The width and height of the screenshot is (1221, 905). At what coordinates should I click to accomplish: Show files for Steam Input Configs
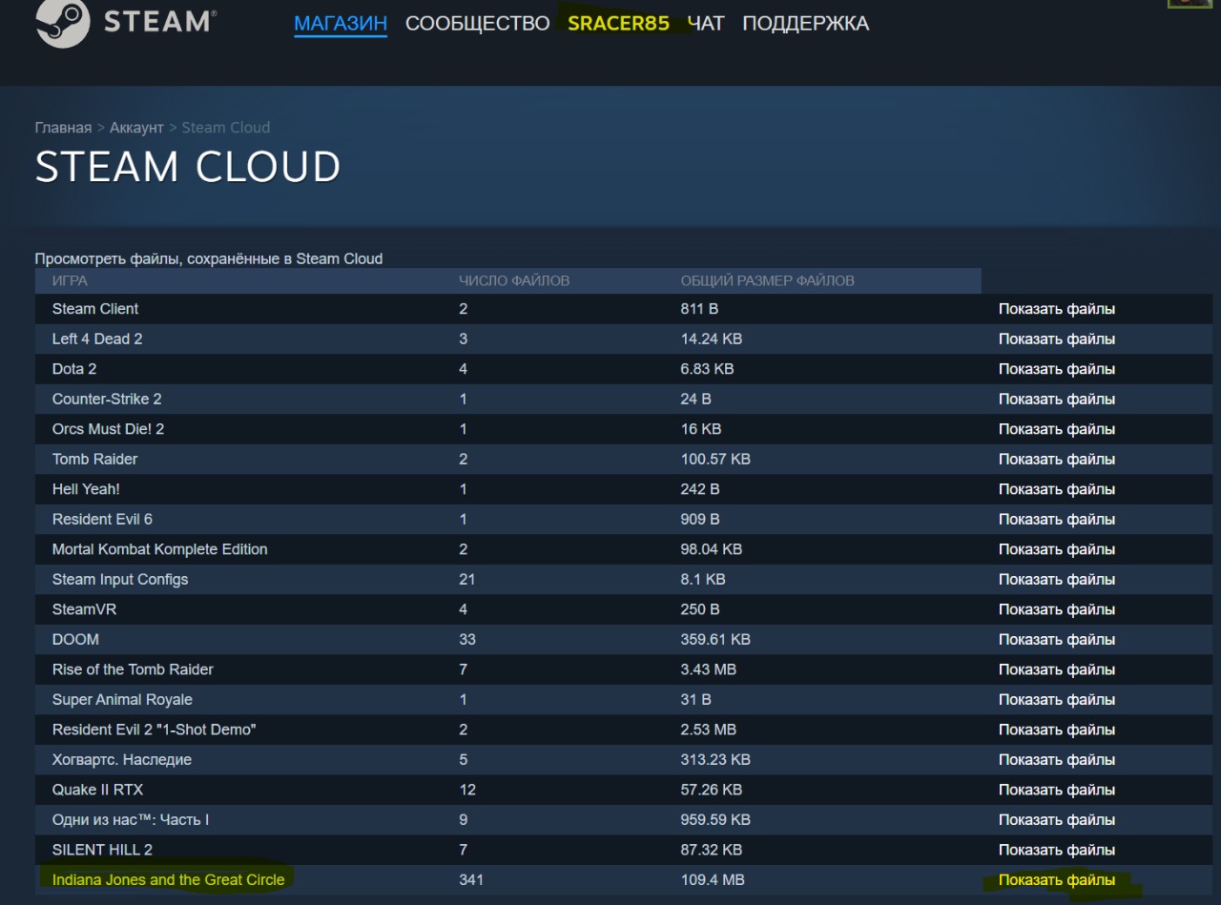pos(1057,580)
